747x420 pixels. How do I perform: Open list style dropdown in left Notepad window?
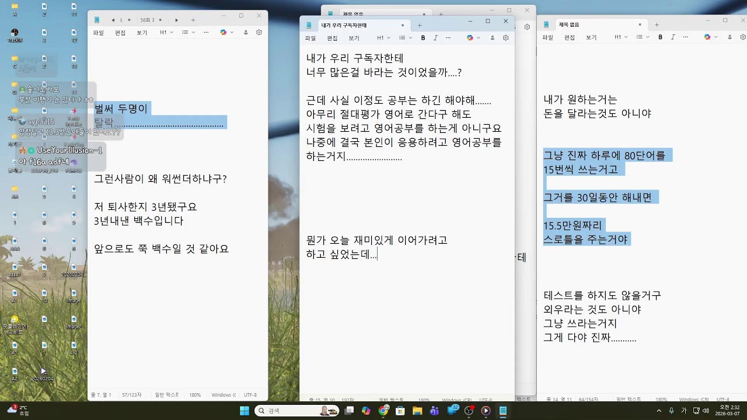pyautogui.click(x=187, y=33)
